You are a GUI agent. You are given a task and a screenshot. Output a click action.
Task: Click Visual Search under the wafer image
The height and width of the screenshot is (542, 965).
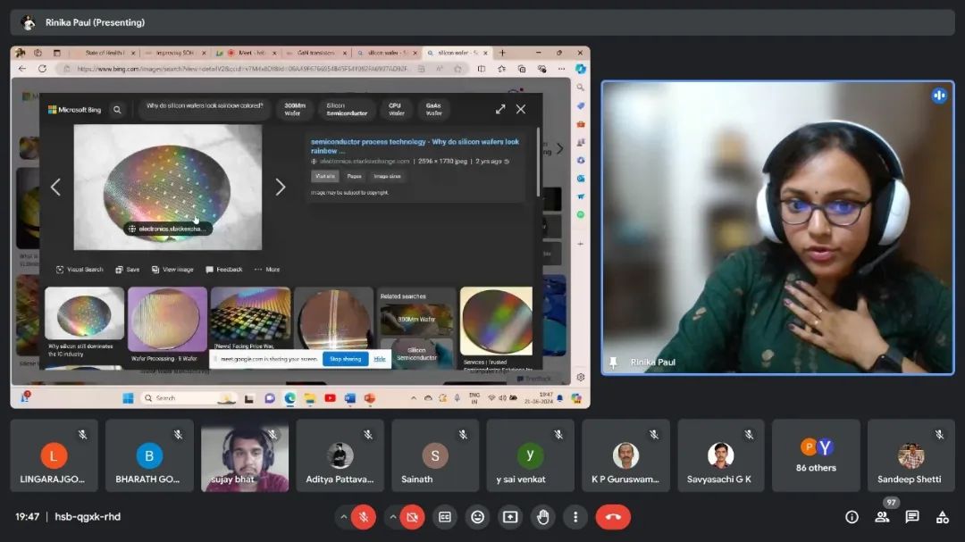pyautogui.click(x=80, y=270)
